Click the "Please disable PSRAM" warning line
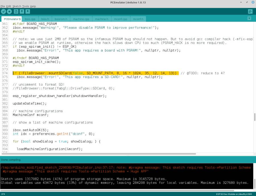 [x=86, y=28]
